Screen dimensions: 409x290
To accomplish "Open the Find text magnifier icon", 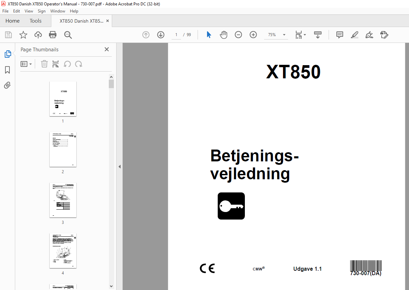I will click(68, 35).
